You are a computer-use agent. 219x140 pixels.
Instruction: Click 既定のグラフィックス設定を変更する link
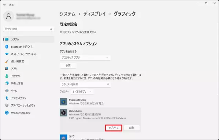(x=78, y=32)
